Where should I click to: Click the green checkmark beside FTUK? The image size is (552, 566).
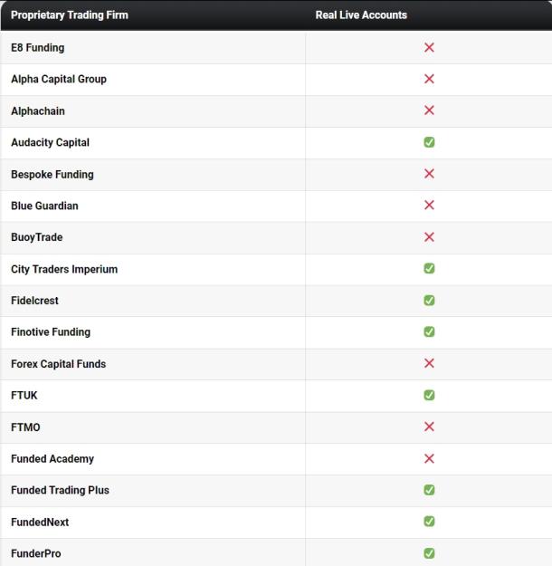tap(429, 395)
